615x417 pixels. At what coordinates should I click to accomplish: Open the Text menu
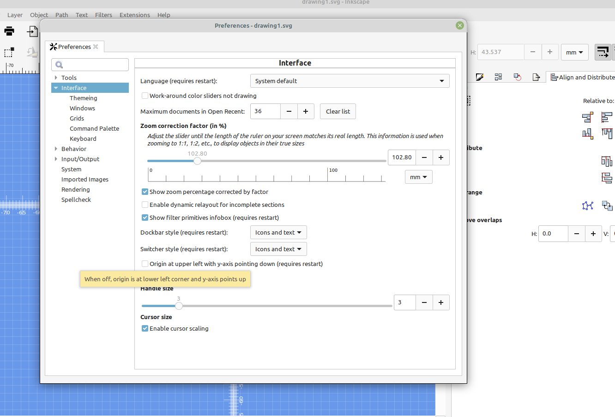[x=82, y=15]
